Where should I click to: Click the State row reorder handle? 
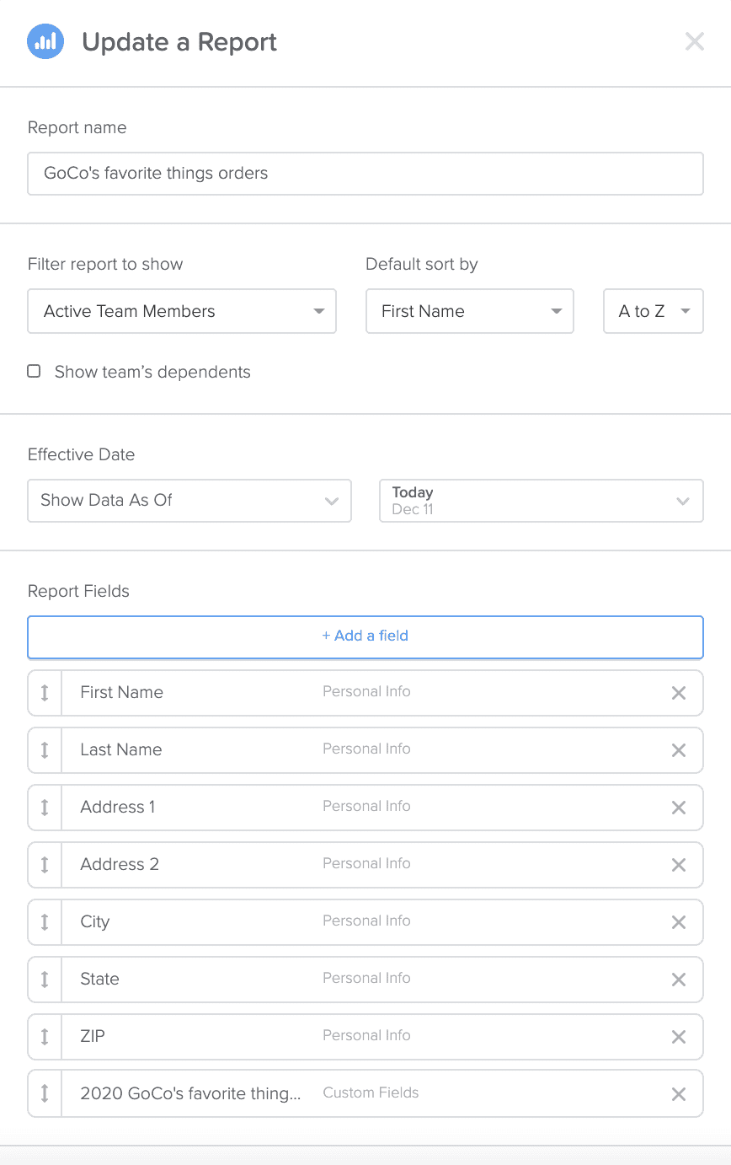click(45, 980)
